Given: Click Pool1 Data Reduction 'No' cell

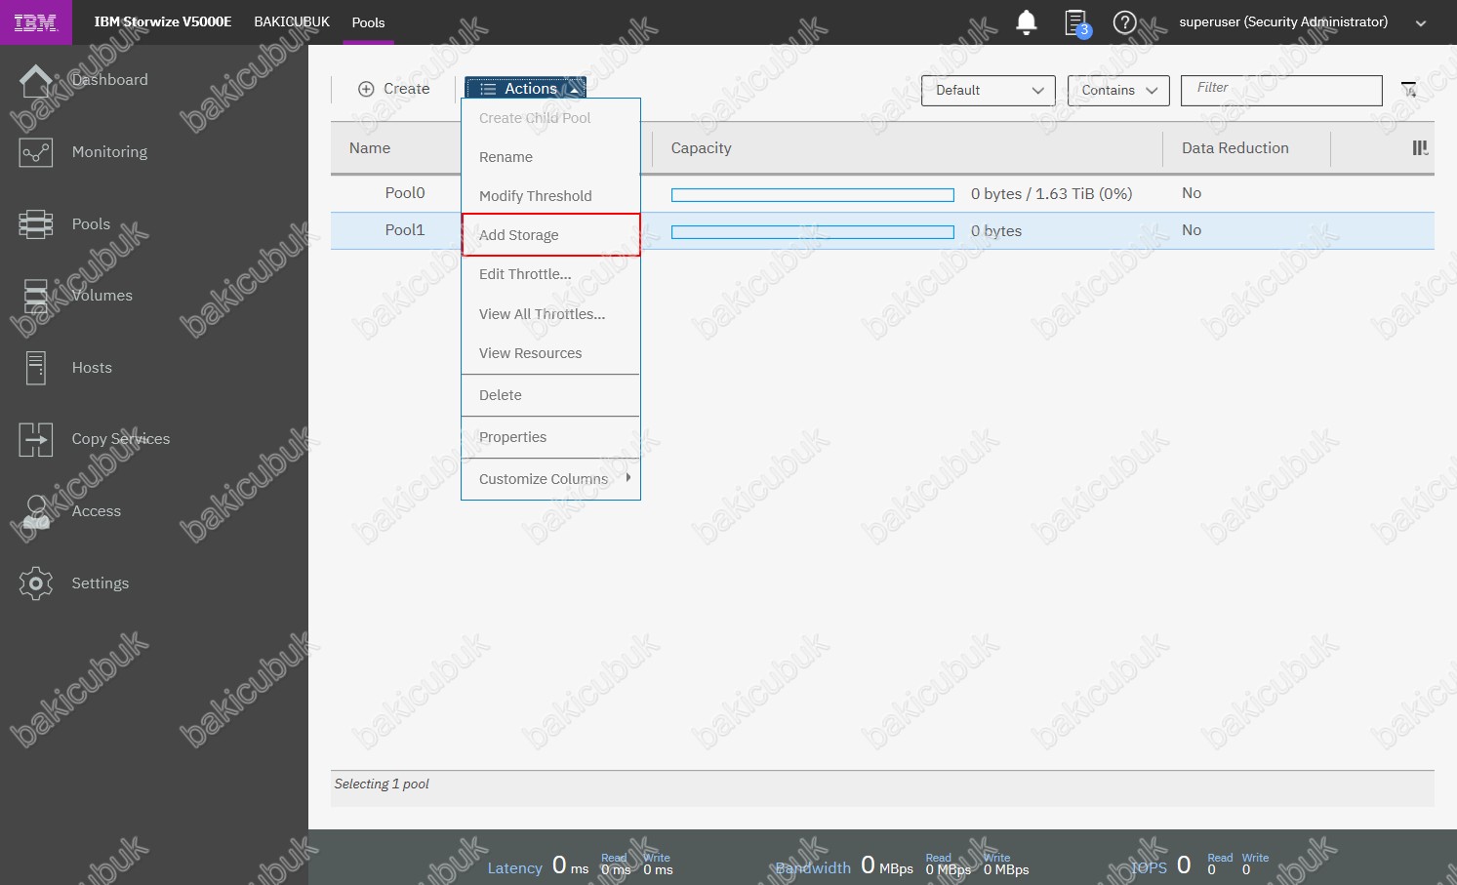Looking at the screenshot, I should pyautogui.click(x=1192, y=230).
